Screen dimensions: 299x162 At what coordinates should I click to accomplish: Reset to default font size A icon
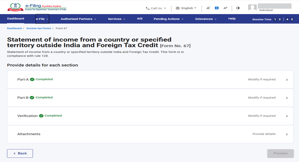[x=217, y=8]
